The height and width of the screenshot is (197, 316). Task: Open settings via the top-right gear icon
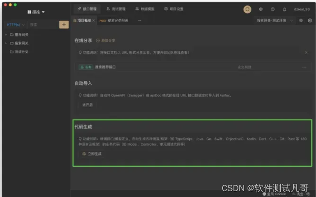[261, 9]
